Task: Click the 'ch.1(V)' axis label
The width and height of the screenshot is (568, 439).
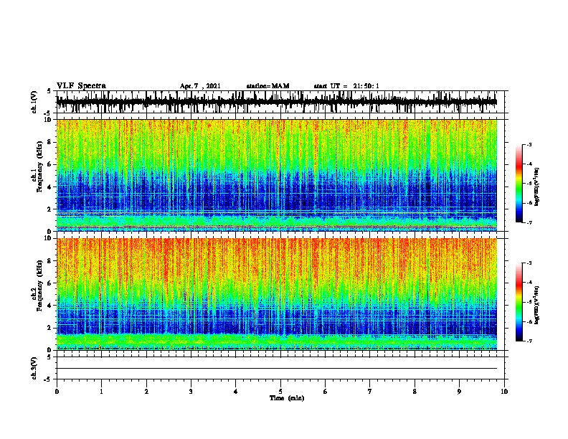Action: pyautogui.click(x=34, y=102)
